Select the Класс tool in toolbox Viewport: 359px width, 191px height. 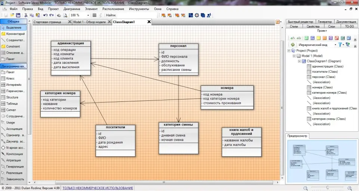point(10,79)
